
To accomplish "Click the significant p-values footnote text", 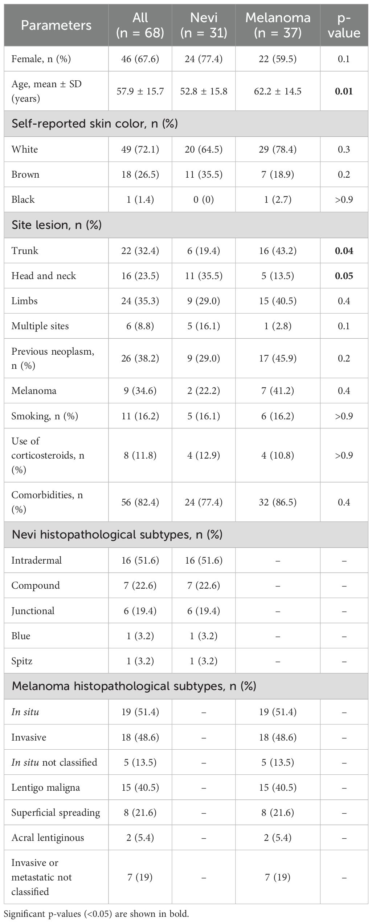I will point(97,914).
